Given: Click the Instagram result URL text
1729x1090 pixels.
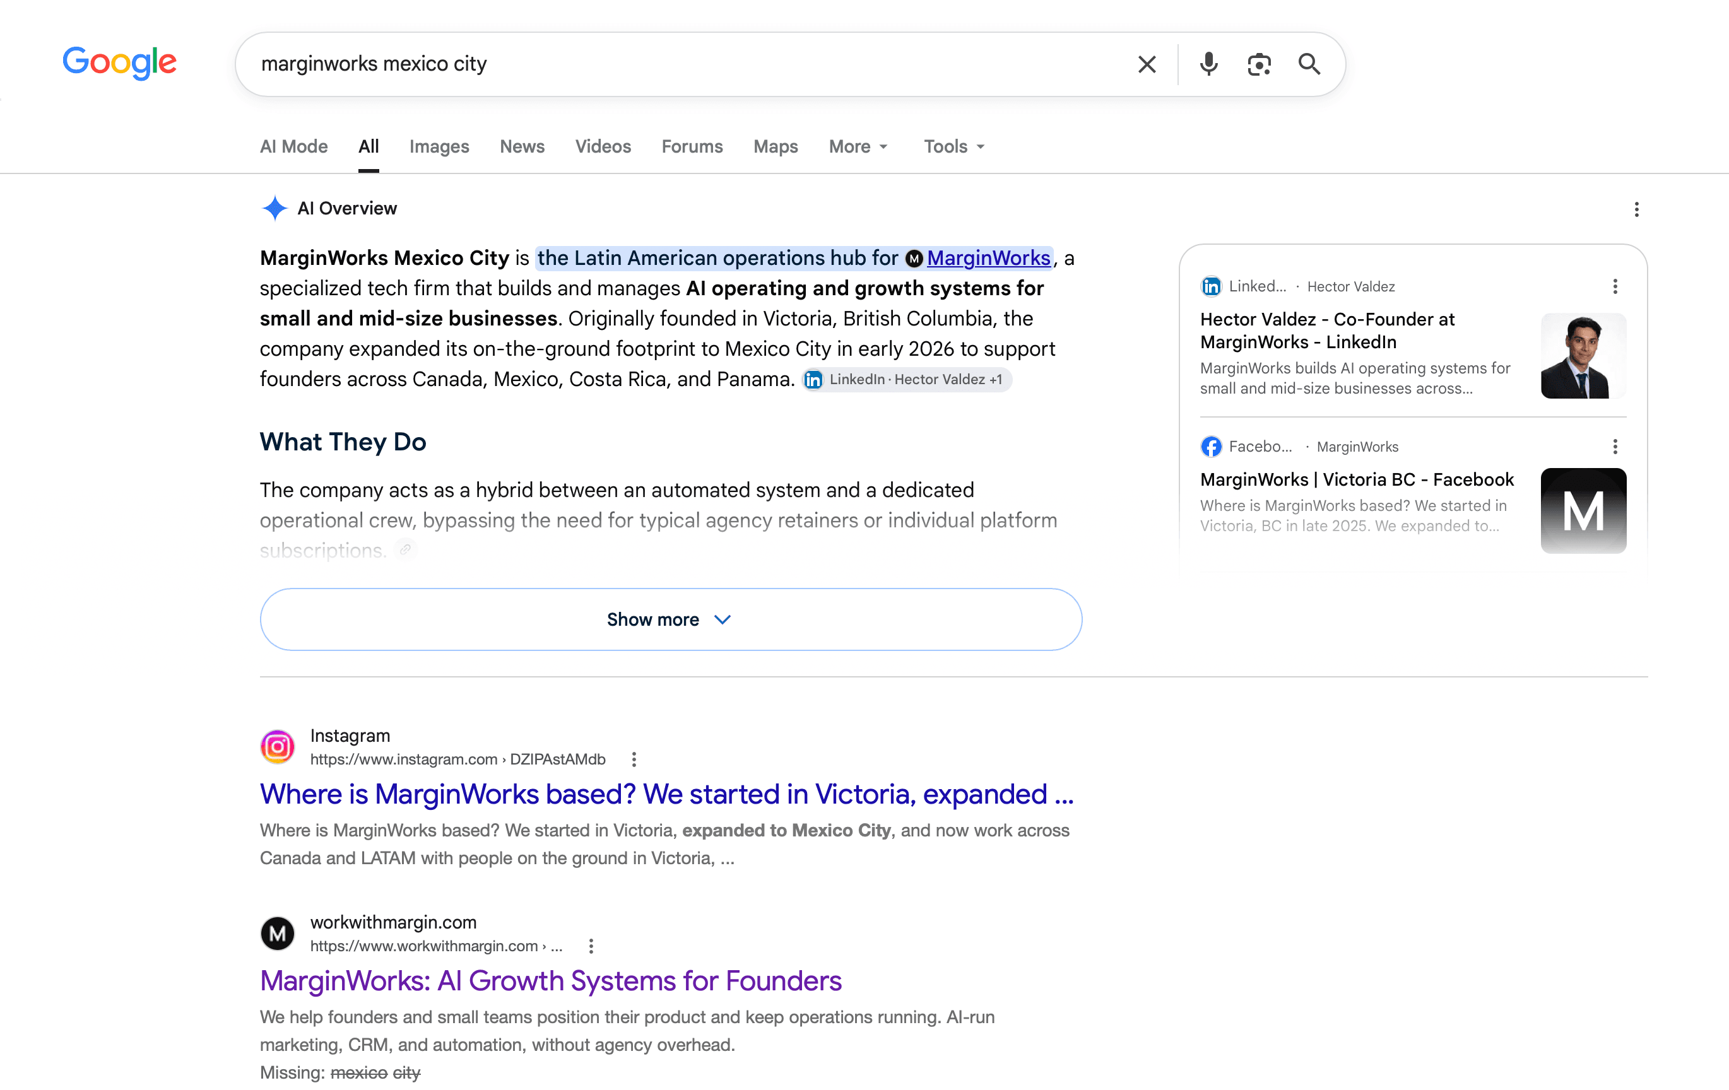Looking at the screenshot, I should (x=457, y=759).
